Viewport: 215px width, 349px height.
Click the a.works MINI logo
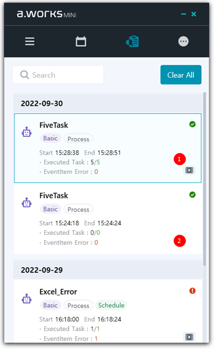coord(47,14)
